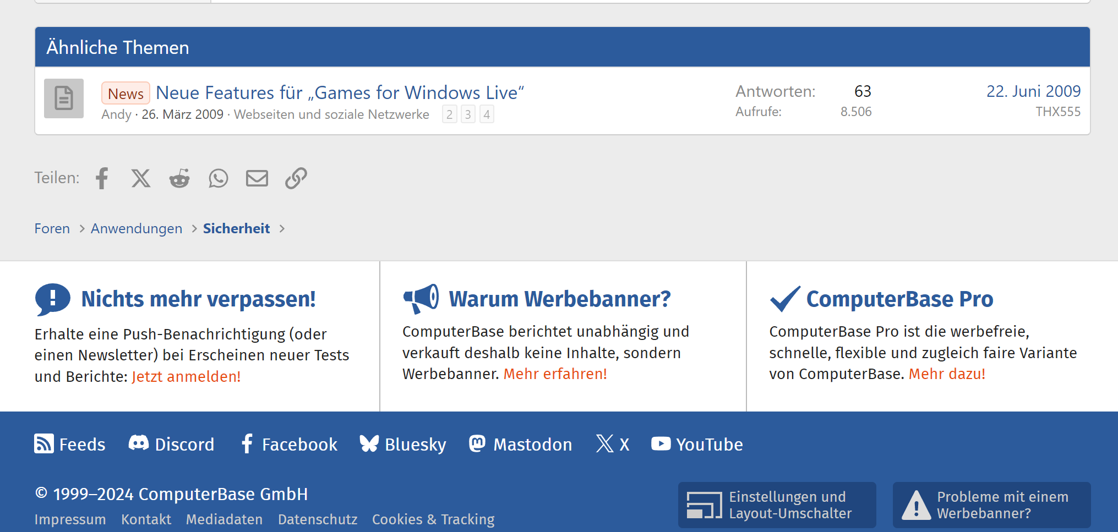Click the speech bubble exclamation icon

point(53,299)
